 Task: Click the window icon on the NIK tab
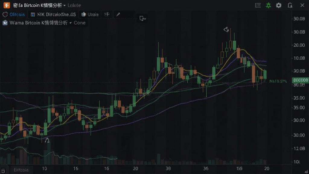click(x=33, y=14)
